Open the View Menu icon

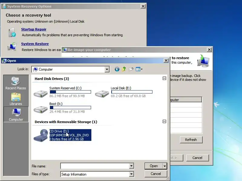[x=138, y=69]
